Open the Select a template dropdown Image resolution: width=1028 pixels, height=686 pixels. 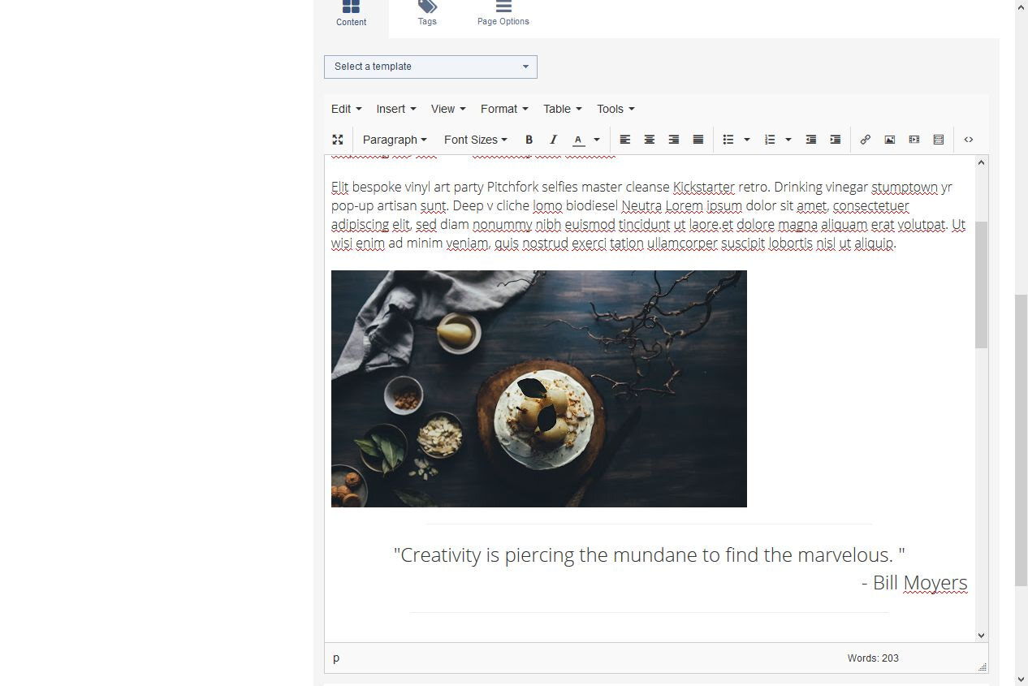coord(430,67)
